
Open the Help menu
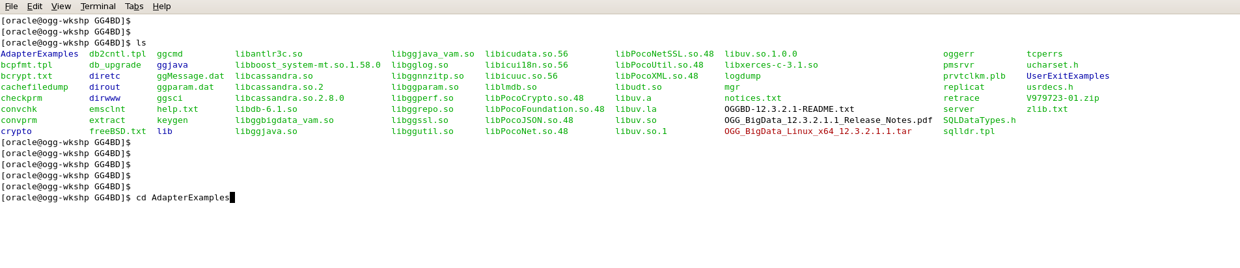click(x=161, y=7)
